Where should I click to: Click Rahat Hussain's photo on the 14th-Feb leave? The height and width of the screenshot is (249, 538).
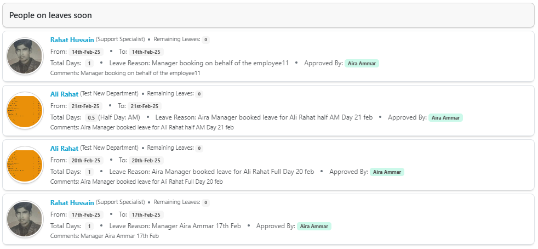25,56
